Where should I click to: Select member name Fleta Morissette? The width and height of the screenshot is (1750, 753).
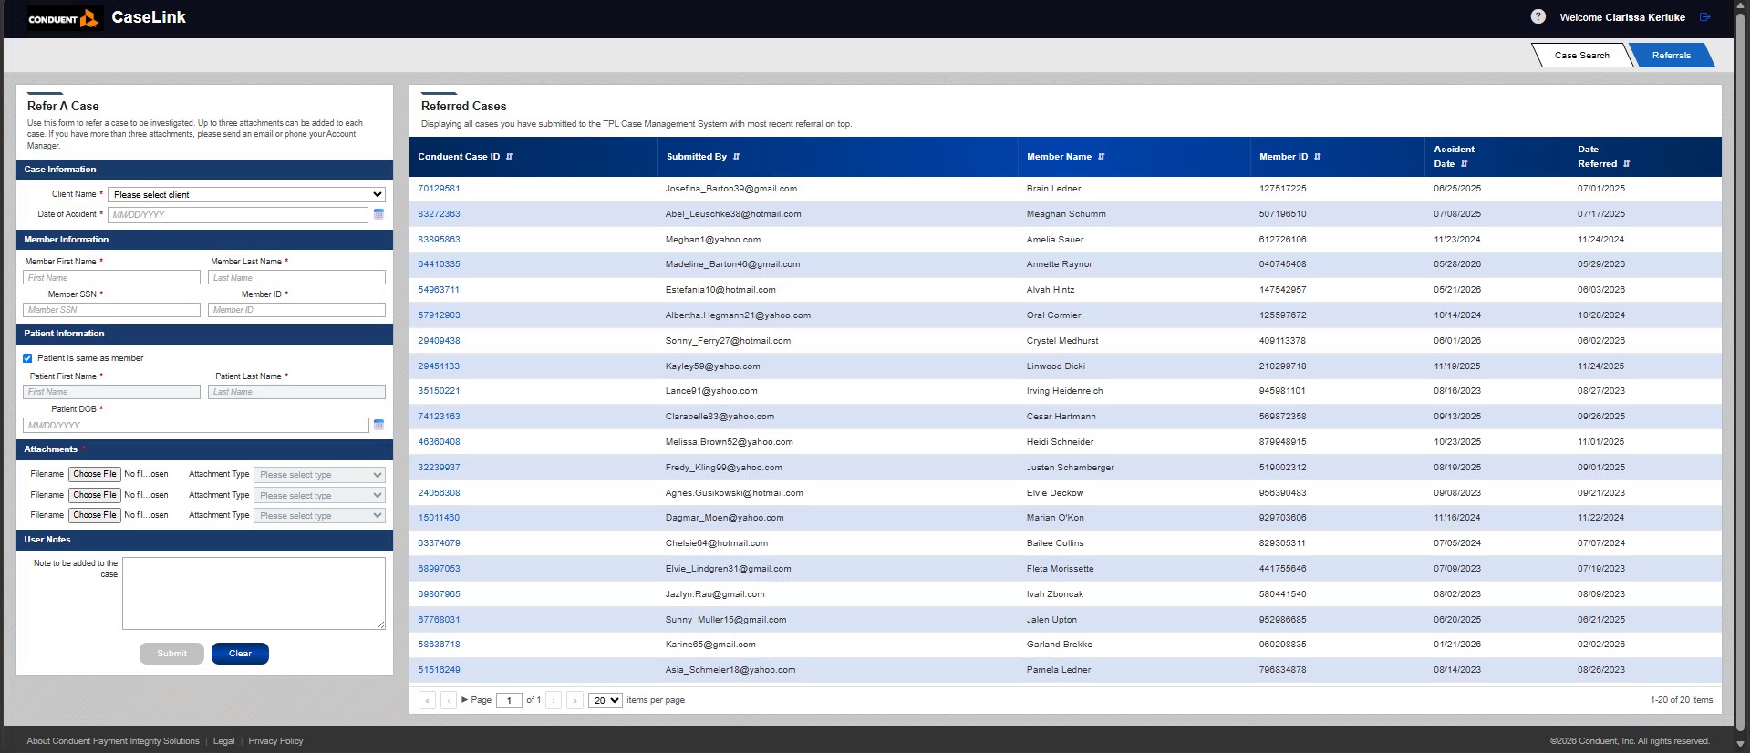1060,569
